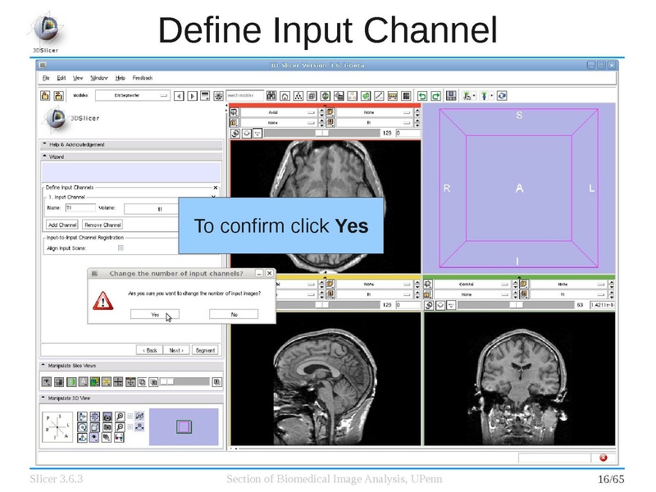Click the Undo icon on the toolbar
This screenshot has height=492, width=656.
pos(422,96)
